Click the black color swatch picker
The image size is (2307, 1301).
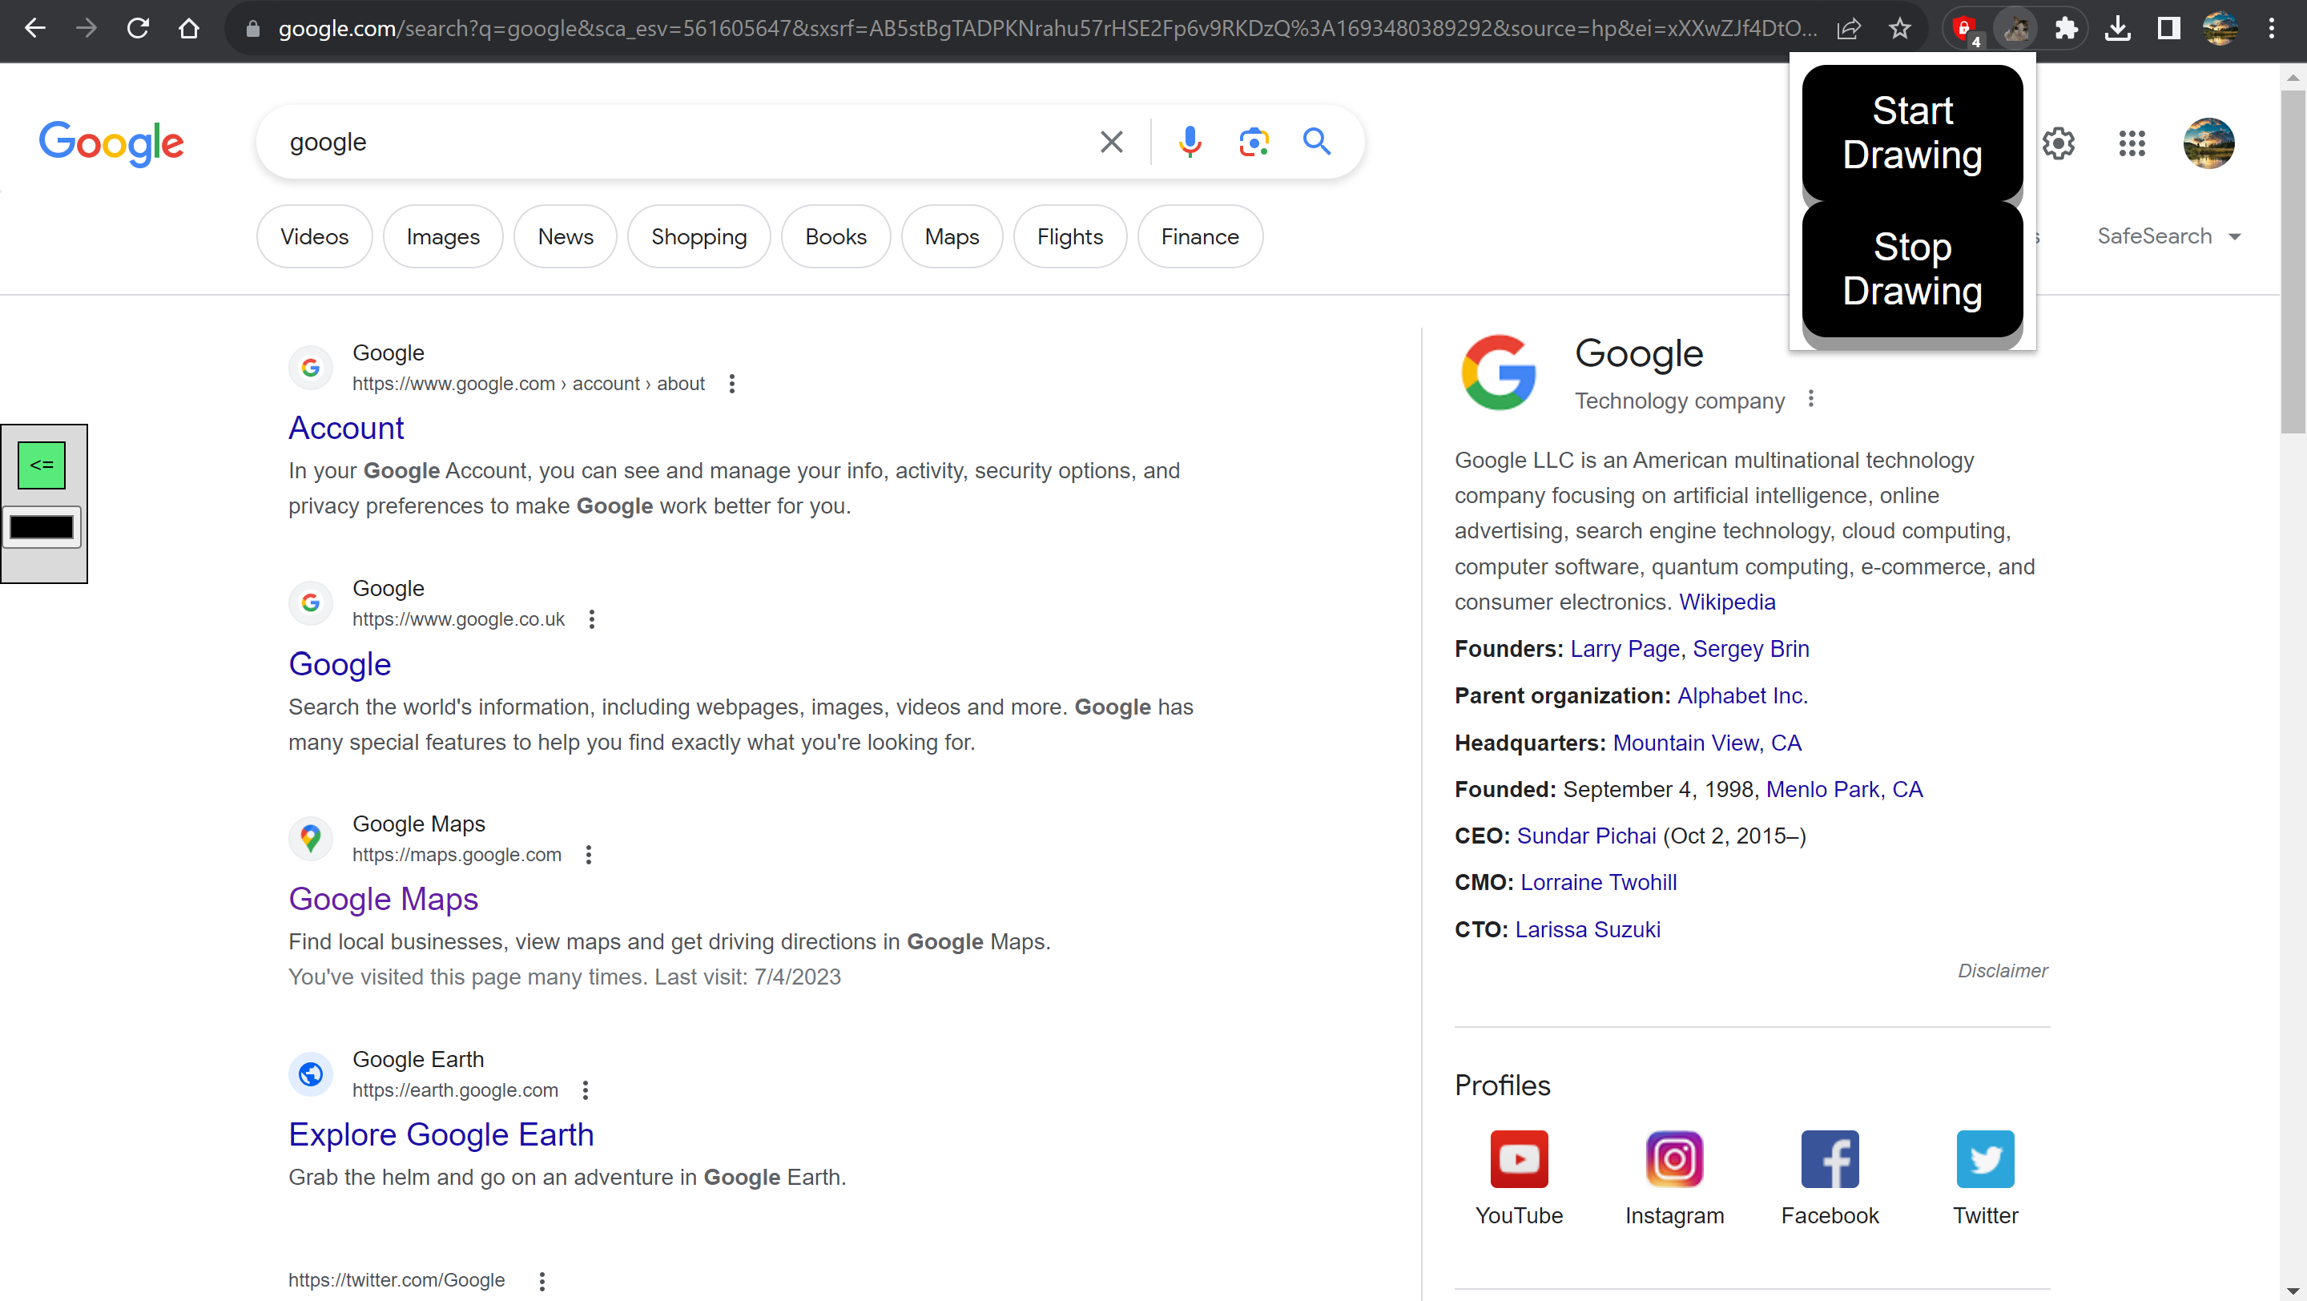(42, 527)
